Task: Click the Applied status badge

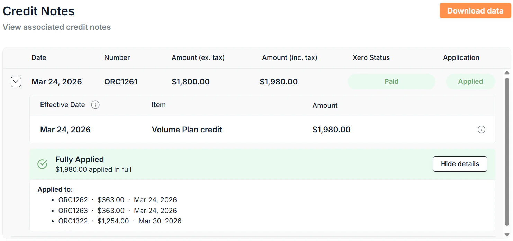Action: click(x=470, y=81)
